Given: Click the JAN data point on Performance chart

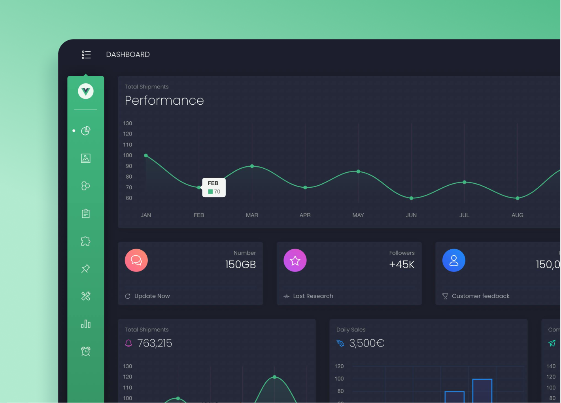Looking at the screenshot, I should point(146,156).
